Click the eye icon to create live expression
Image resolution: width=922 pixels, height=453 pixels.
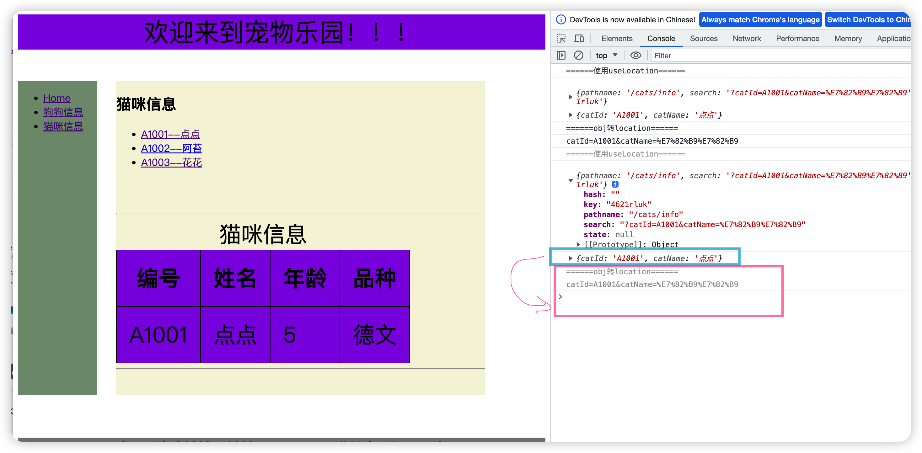click(636, 55)
